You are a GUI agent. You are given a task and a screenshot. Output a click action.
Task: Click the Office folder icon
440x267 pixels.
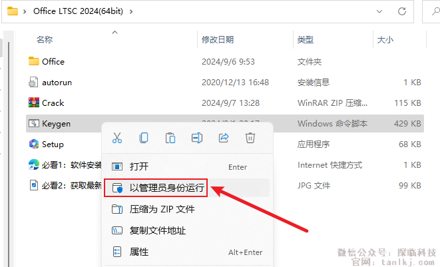click(34, 61)
